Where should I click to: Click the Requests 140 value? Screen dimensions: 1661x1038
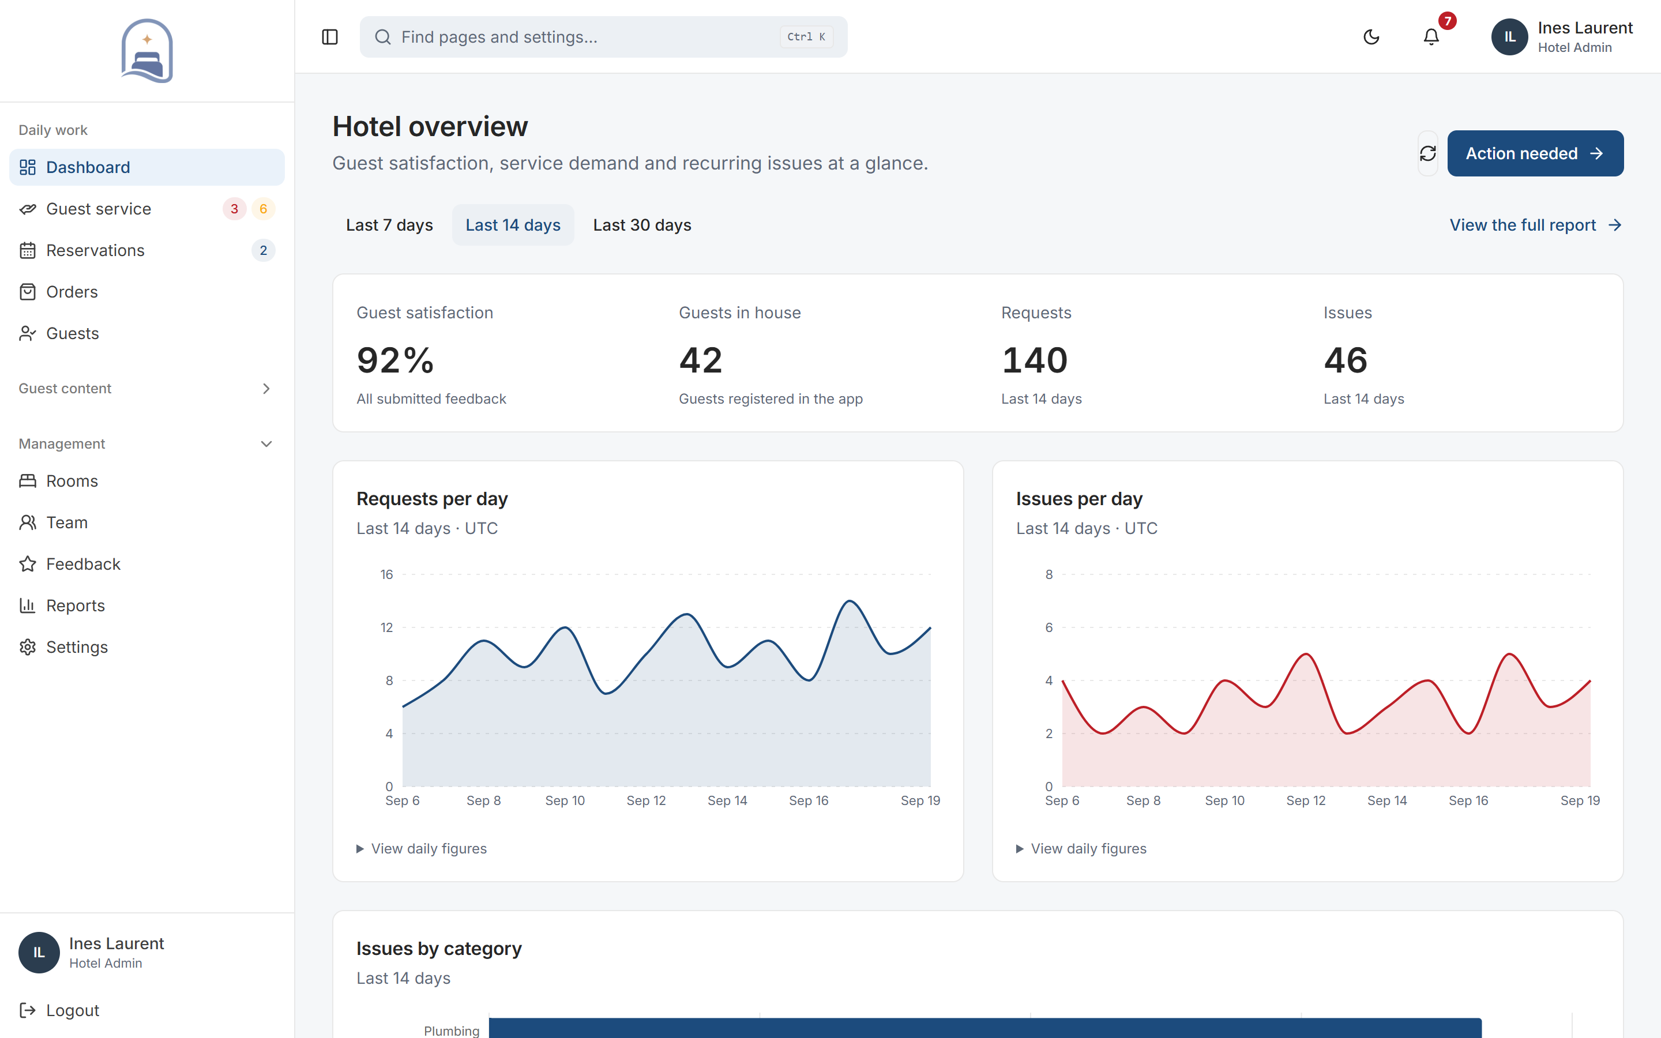(1034, 360)
